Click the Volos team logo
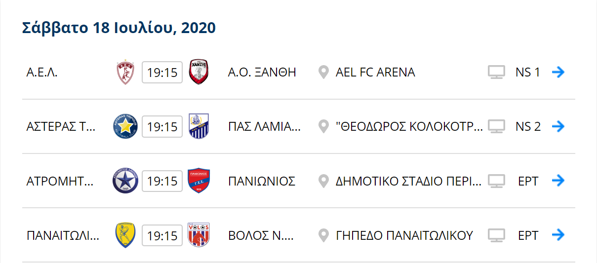Image resolution: width=597 pixels, height=263 pixels. click(199, 235)
